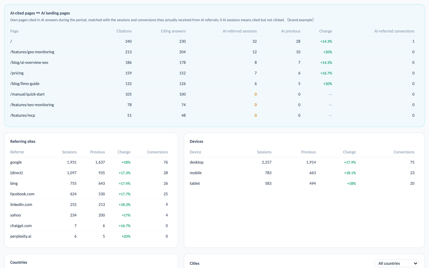429x268 pixels.
Task: Click the /features/mcp page row
Action: click(214, 116)
